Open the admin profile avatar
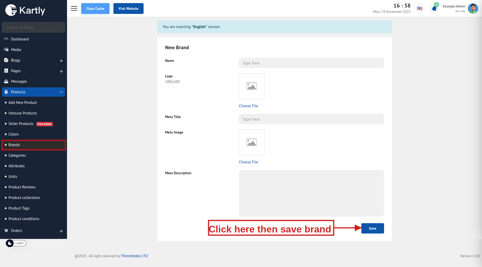The height and width of the screenshot is (267, 482). click(x=473, y=9)
